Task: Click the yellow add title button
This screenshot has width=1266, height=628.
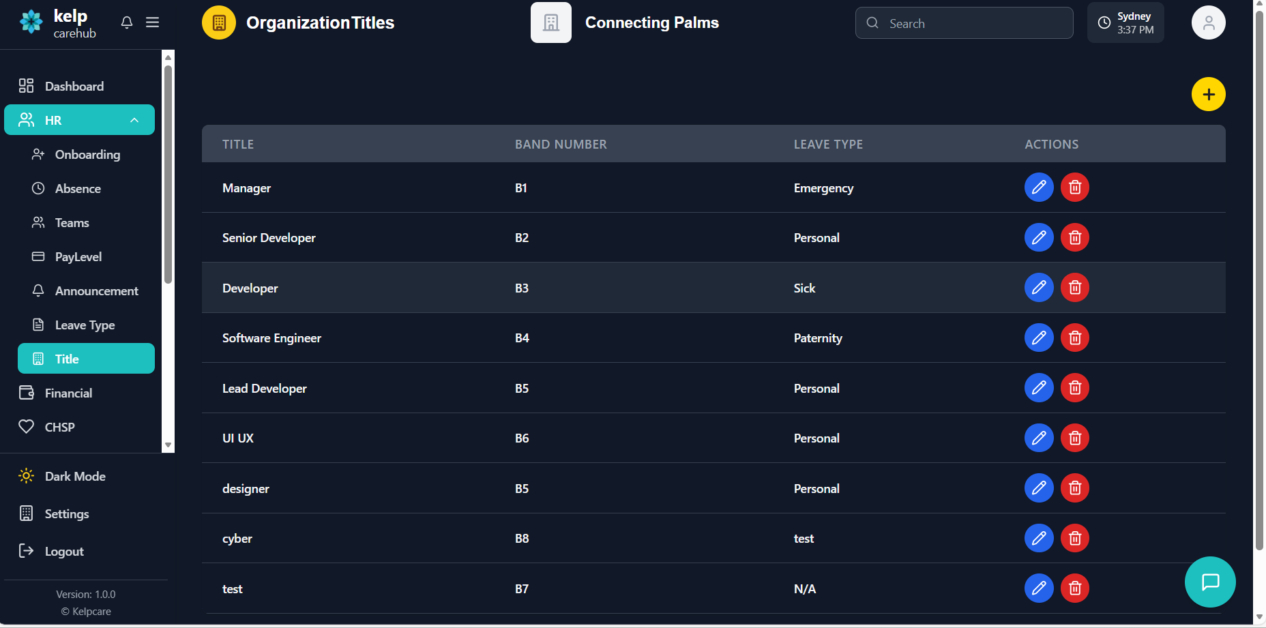Action: [x=1208, y=94]
